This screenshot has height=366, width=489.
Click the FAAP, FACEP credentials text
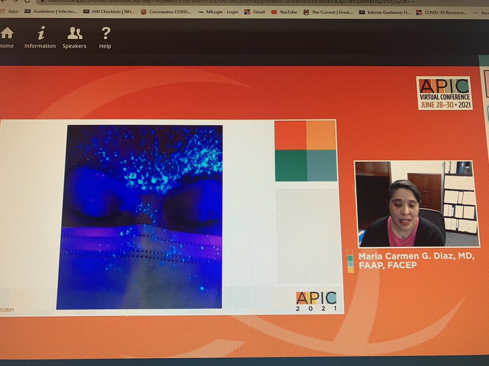point(387,266)
